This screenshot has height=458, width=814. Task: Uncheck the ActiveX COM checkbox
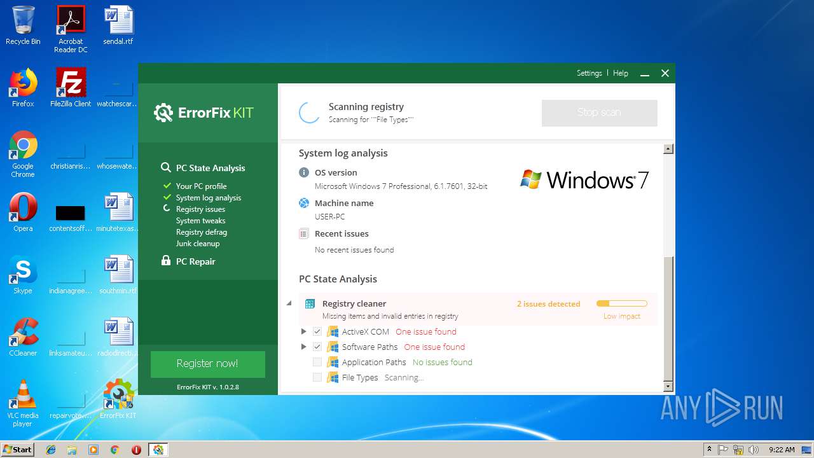pos(317,331)
